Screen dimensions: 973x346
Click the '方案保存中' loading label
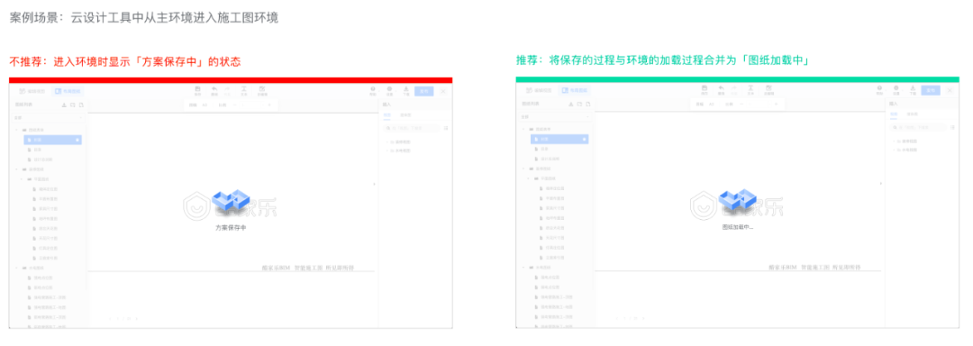(x=231, y=228)
